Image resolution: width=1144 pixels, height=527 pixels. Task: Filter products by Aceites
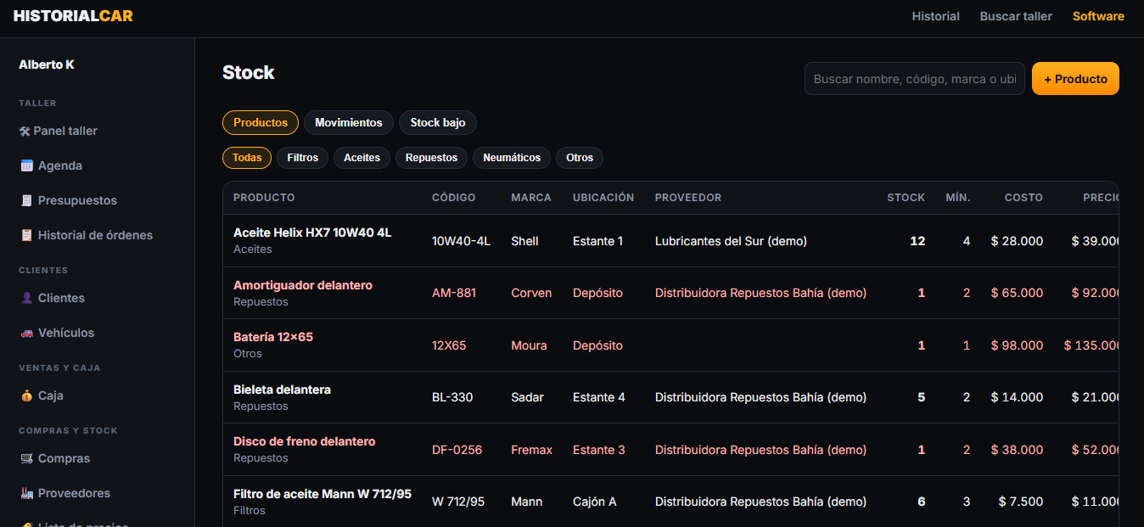362,158
